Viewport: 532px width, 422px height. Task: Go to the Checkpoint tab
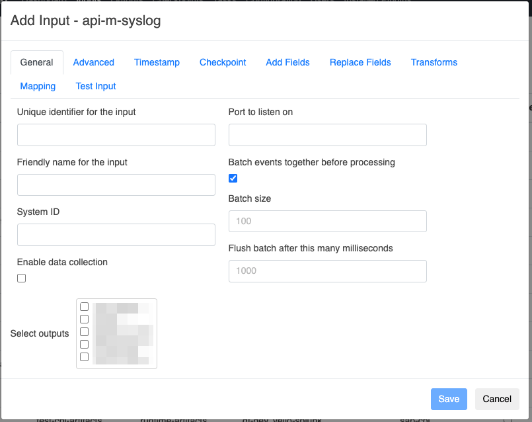coord(223,62)
